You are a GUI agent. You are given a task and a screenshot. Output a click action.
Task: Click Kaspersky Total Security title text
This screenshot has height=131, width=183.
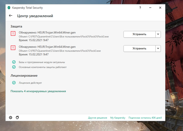[27, 8]
